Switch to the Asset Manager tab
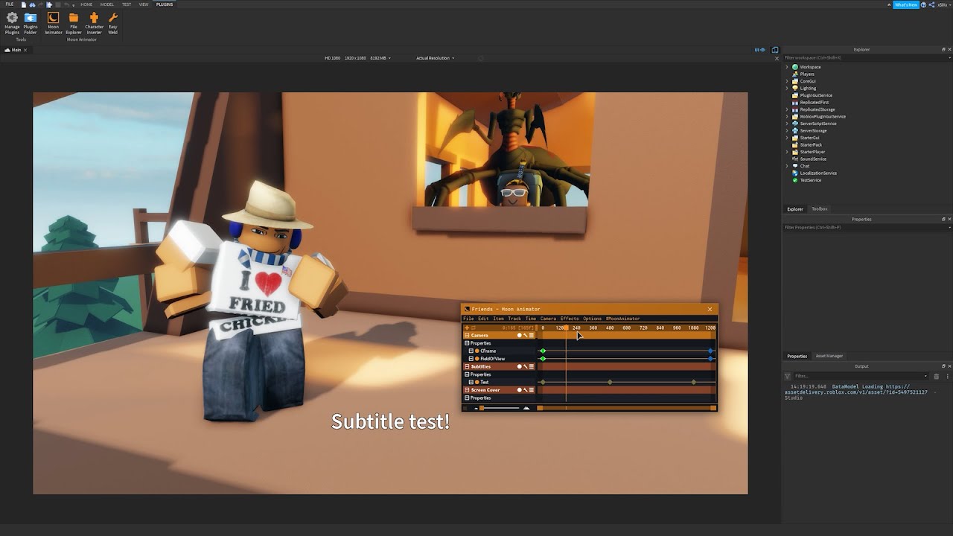The height and width of the screenshot is (536, 953). [x=829, y=357]
